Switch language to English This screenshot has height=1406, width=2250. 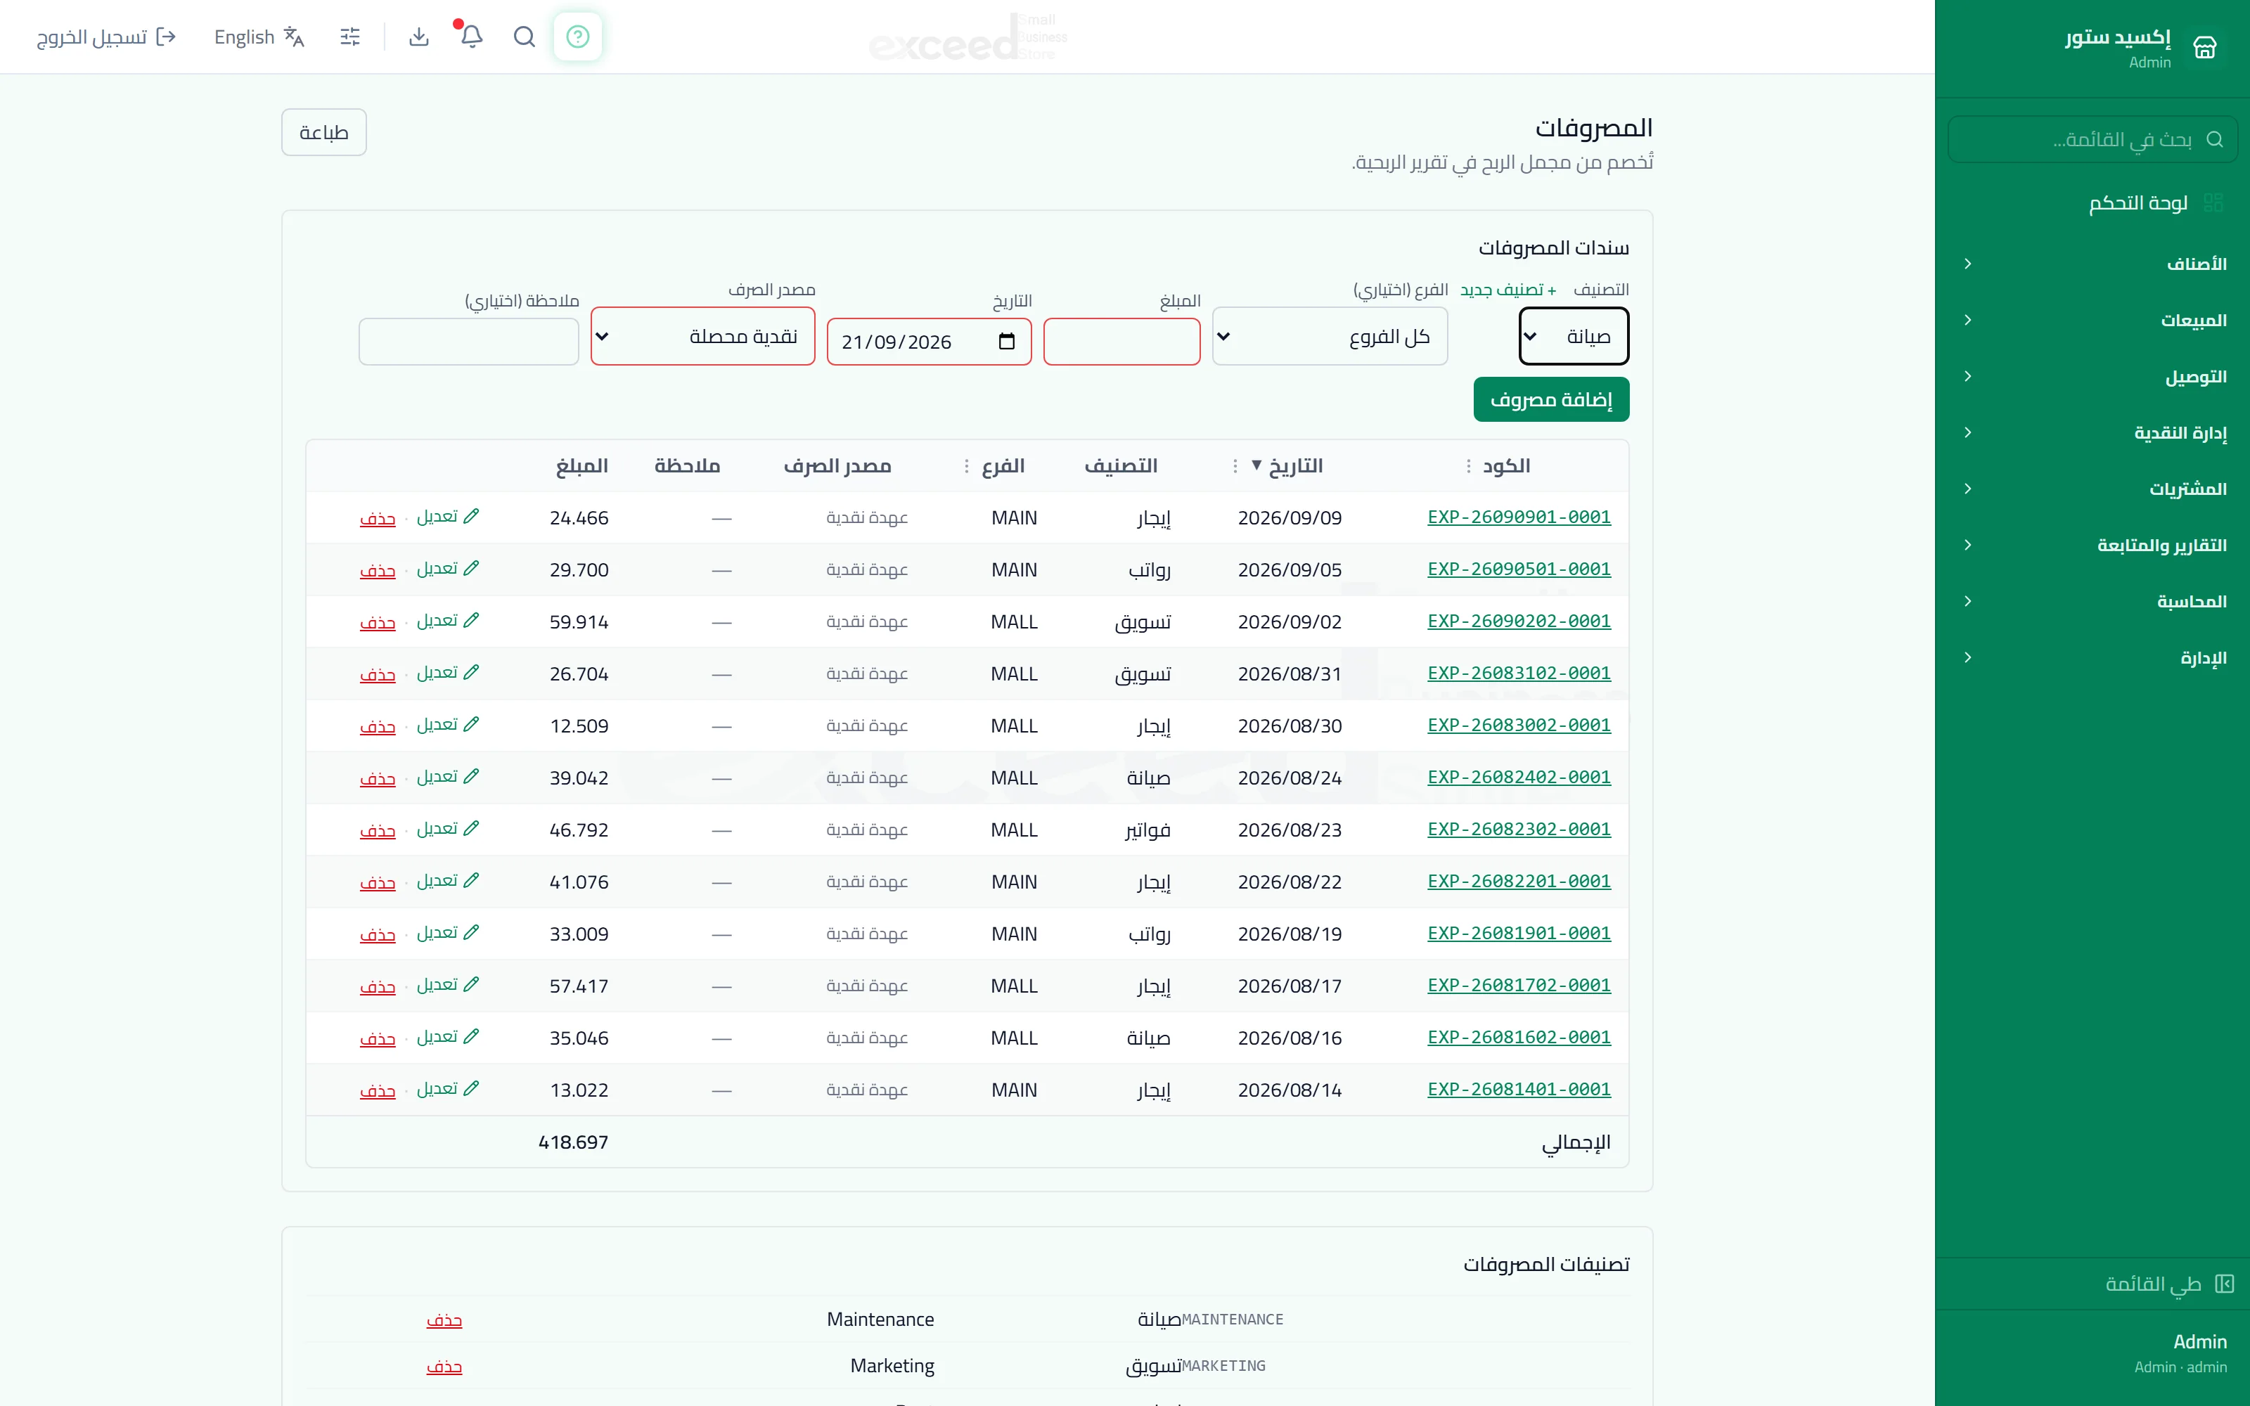click(x=259, y=37)
